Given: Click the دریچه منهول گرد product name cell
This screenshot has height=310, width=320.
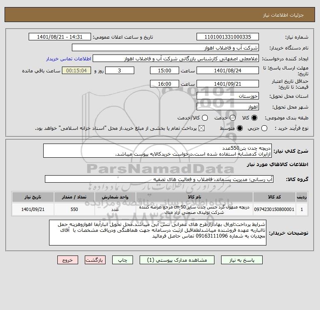Looking at the screenshot, I should pyautogui.click(x=194, y=209).
